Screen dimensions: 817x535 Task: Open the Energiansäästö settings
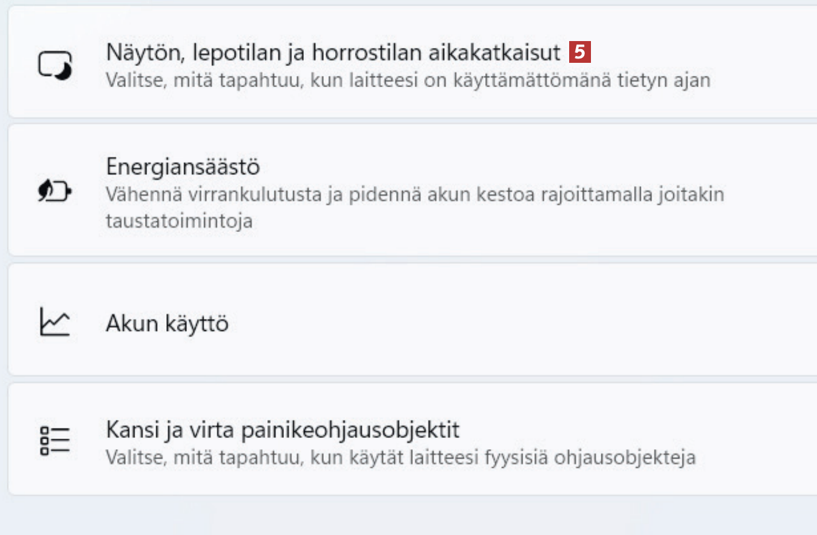click(182, 167)
